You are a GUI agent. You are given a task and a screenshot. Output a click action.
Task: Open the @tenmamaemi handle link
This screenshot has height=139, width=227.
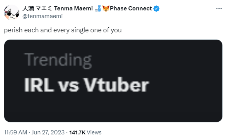[x=43, y=16]
